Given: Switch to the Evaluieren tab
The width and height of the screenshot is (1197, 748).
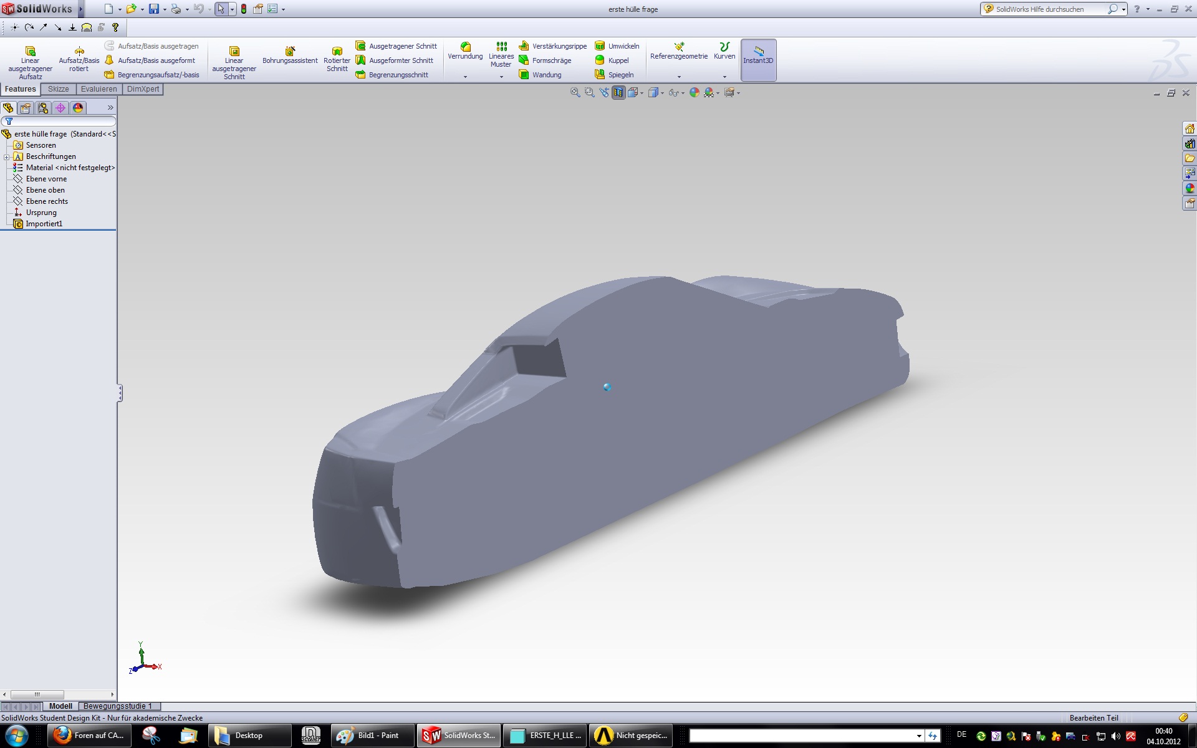Looking at the screenshot, I should click(99, 89).
